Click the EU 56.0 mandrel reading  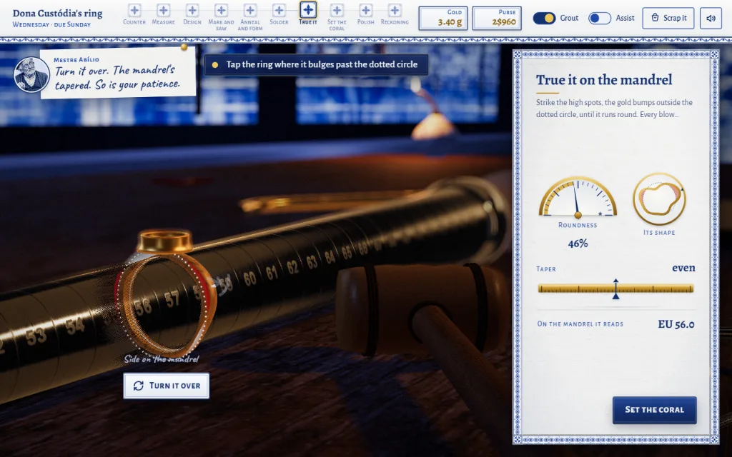pyautogui.click(x=676, y=324)
